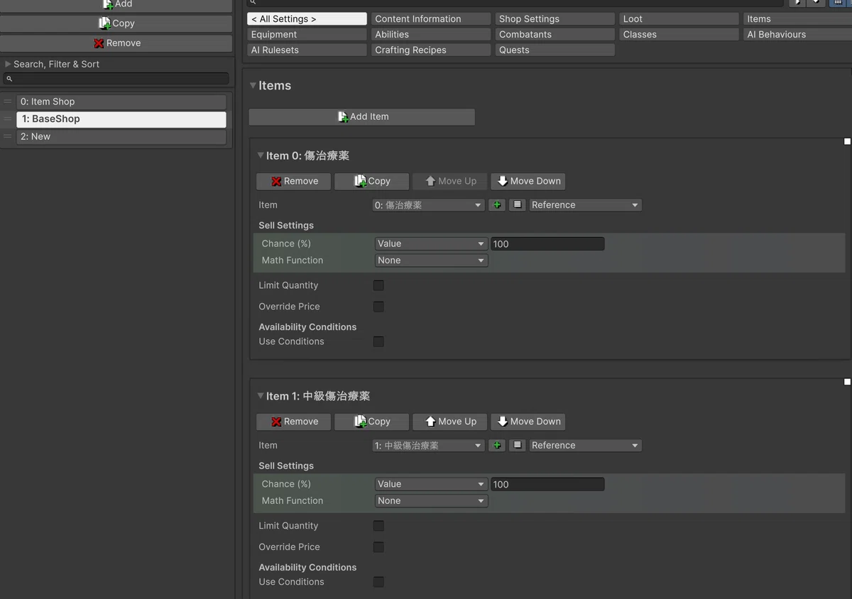Click the Add Item button

[x=361, y=117]
